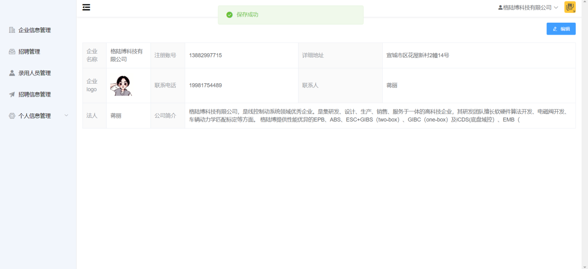Click the contact person value 蒋丽
588x269 pixels.
(x=392, y=86)
